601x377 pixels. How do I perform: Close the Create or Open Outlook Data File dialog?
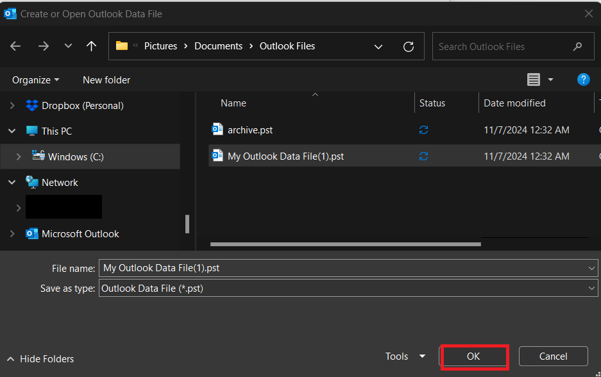pyautogui.click(x=589, y=14)
